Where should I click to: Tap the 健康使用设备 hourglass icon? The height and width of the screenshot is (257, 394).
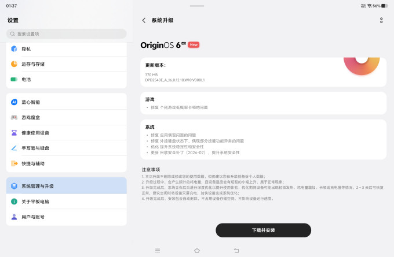point(14,133)
